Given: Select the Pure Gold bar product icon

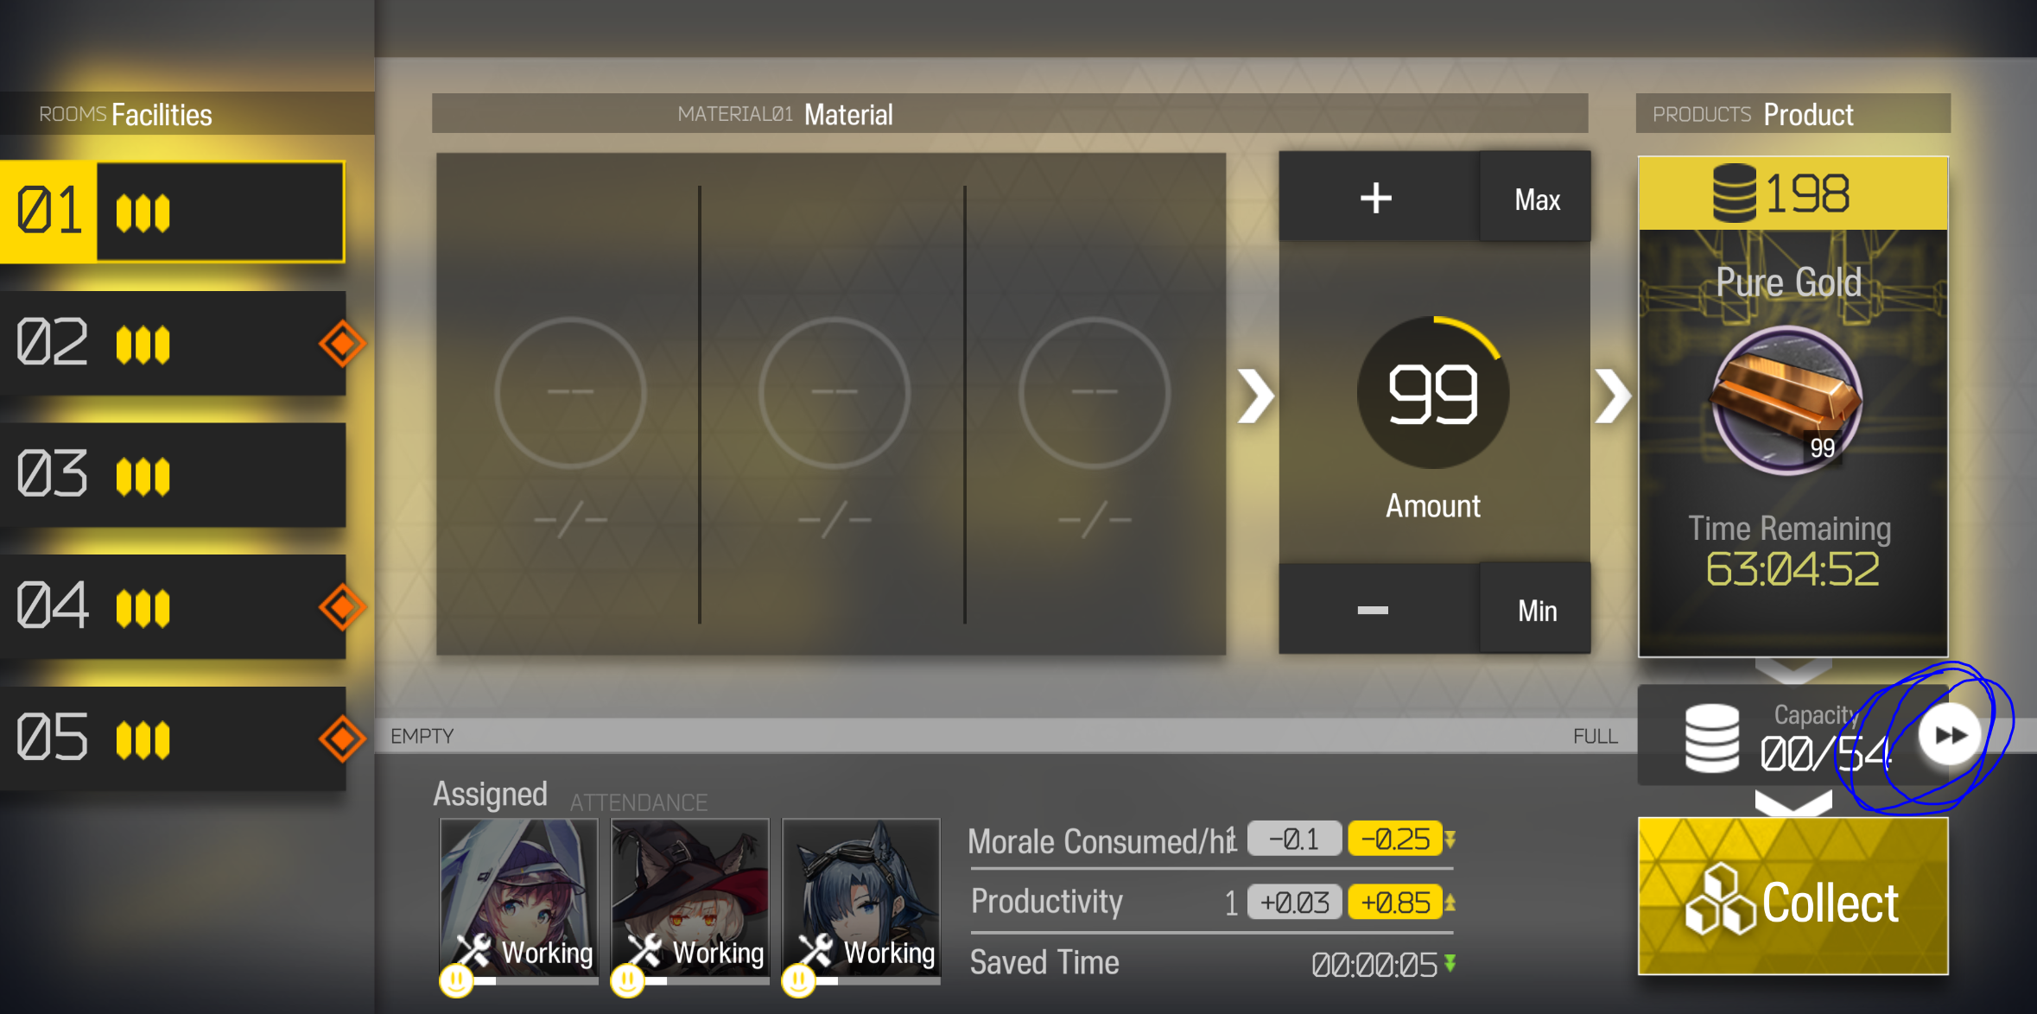Looking at the screenshot, I should 1786,400.
